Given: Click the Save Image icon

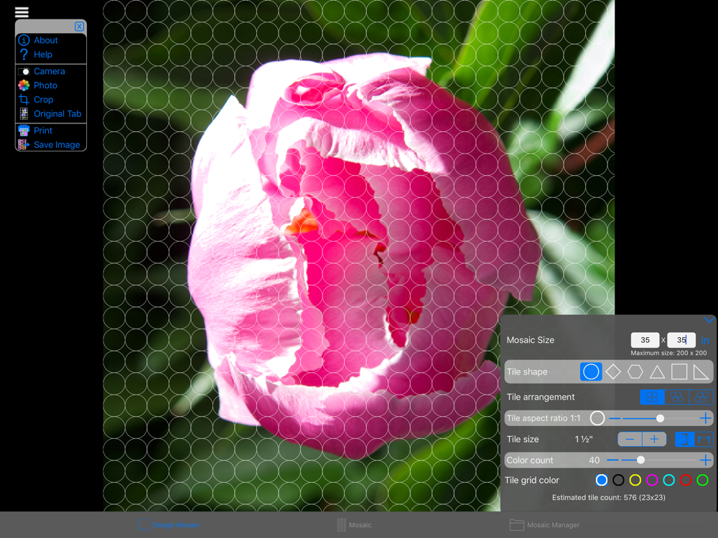Looking at the screenshot, I should click(x=24, y=145).
